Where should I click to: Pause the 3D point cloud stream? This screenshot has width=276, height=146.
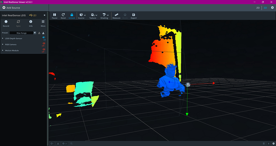tap(54, 16)
